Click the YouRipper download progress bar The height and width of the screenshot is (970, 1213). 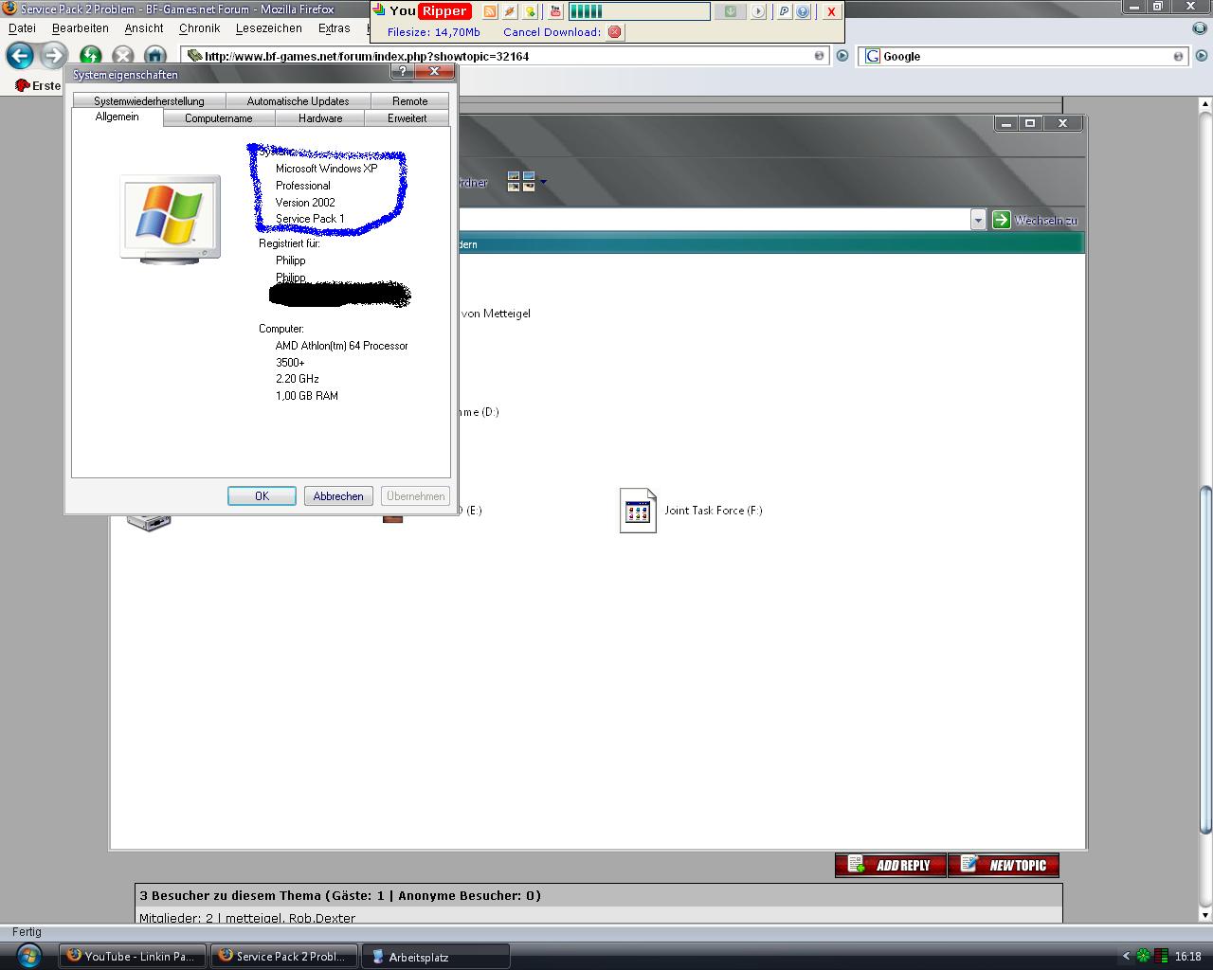point(639,11)
